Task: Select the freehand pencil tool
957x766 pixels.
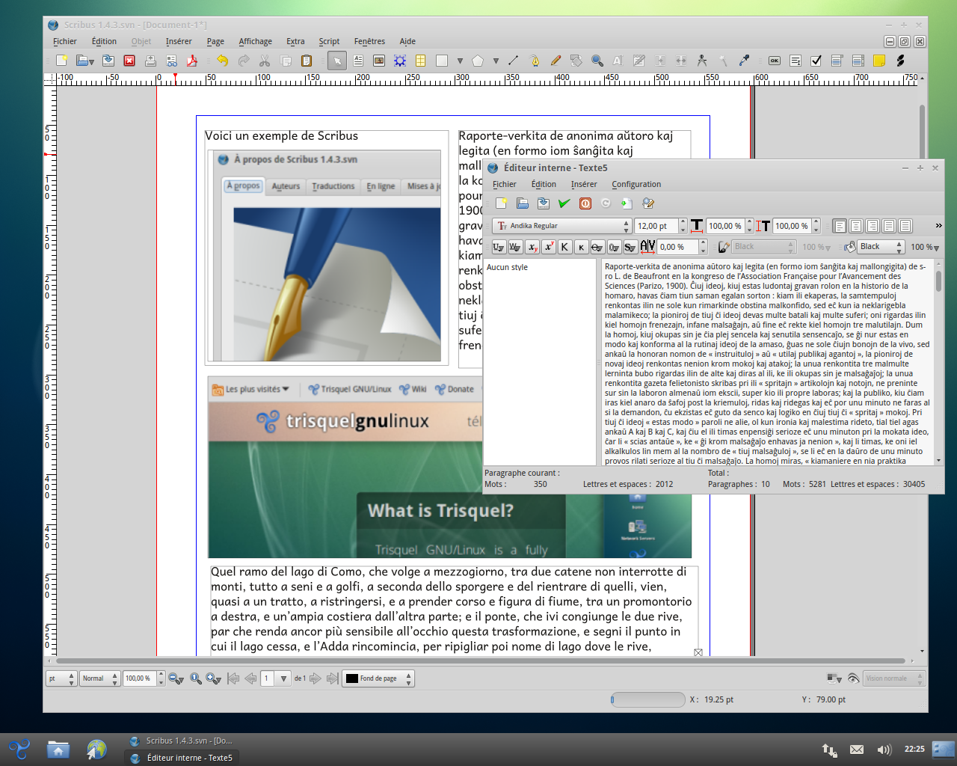Action: click(x=556, y=61)
